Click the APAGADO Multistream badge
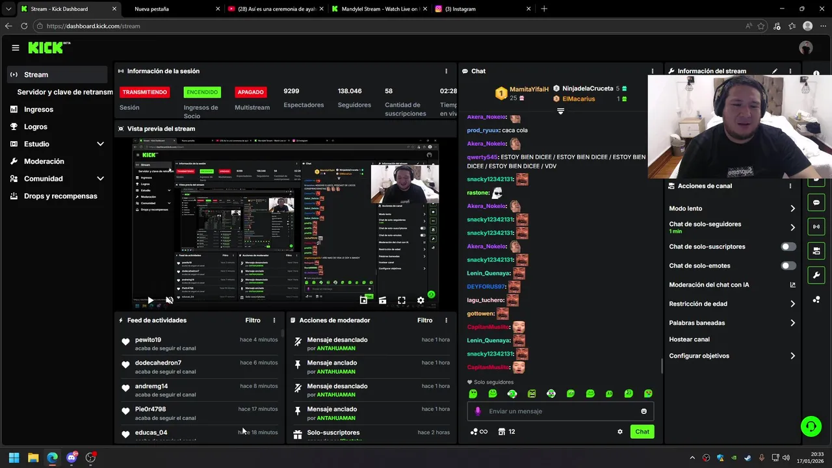Screen dimensions: 832x468 tap(251, 92)
